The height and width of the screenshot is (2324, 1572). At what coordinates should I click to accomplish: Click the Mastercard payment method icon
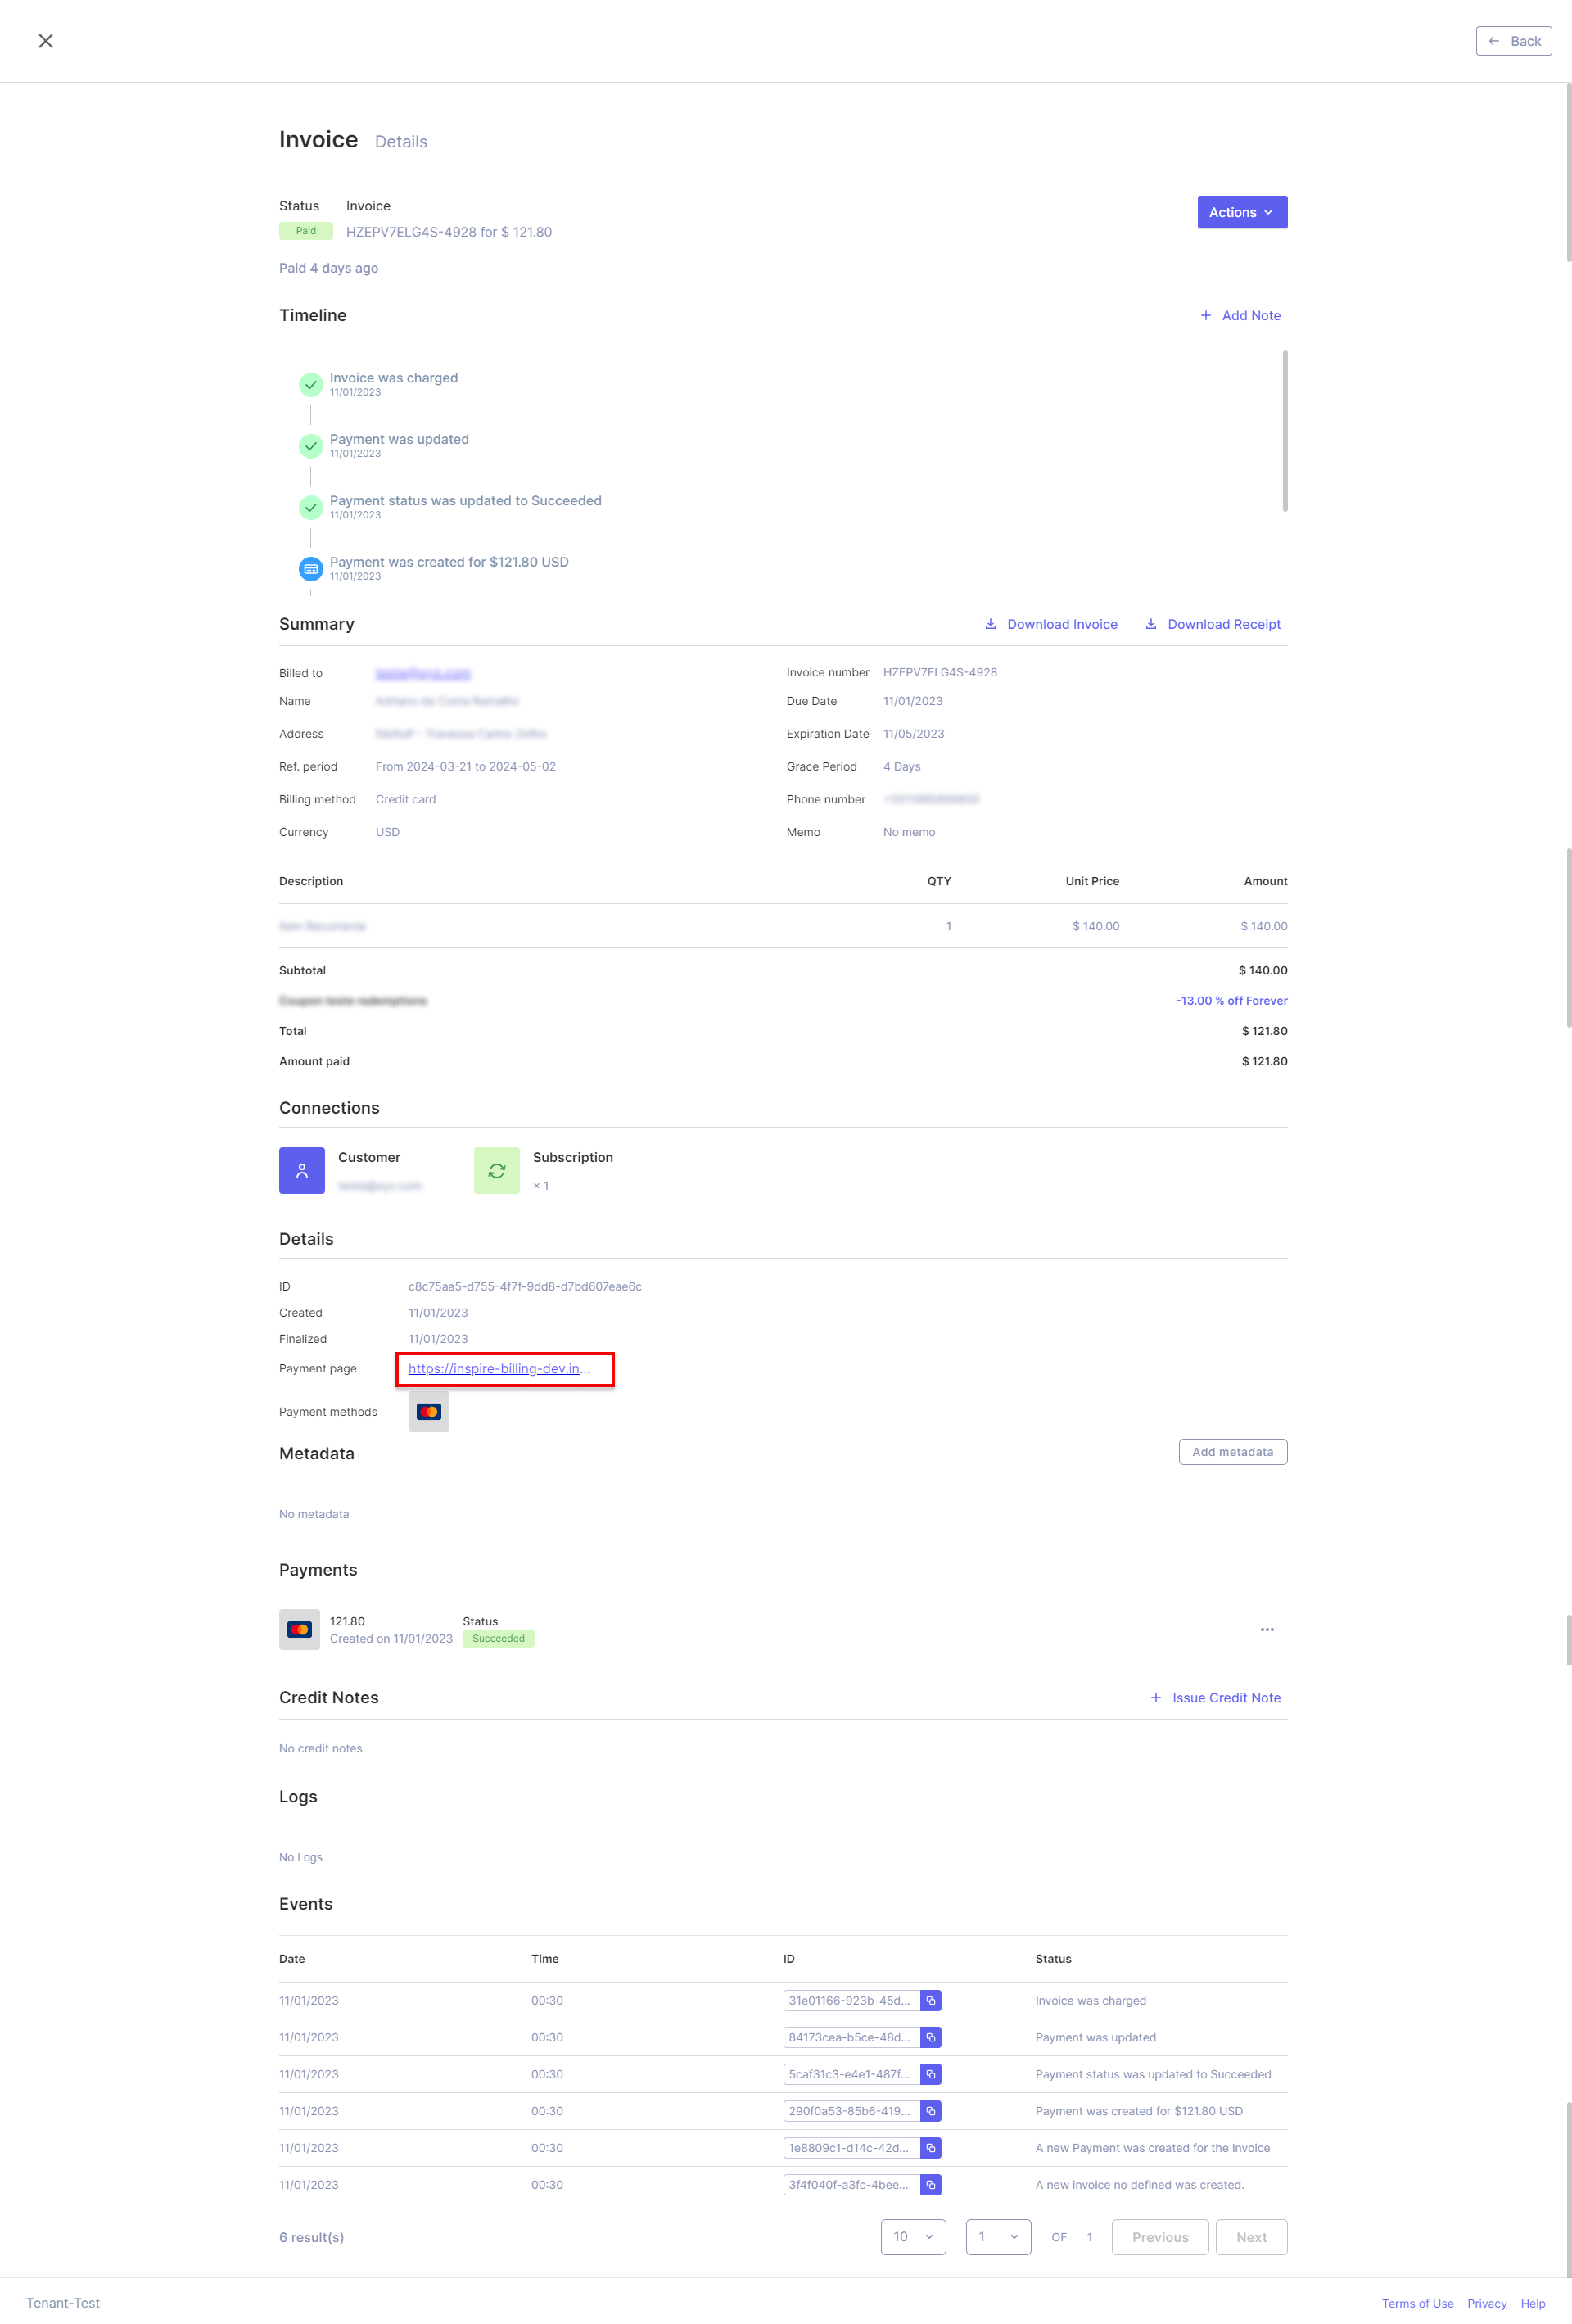click(x=429, y=1412)
